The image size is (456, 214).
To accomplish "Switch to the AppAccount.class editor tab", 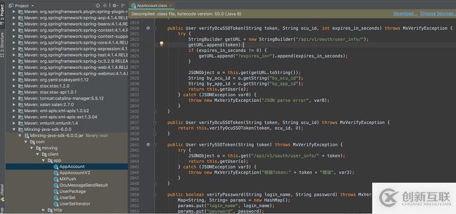I will click(152, 6).
